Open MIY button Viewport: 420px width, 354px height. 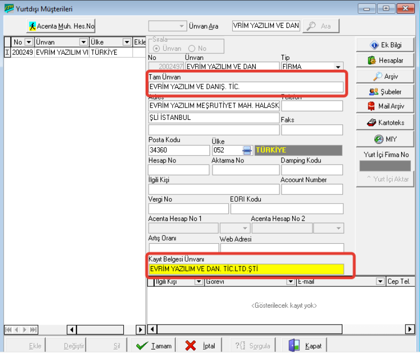(385, 139)
